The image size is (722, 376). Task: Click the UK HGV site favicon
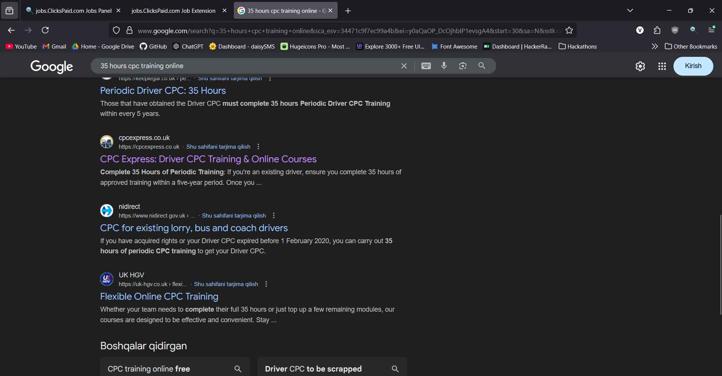[107, 279]
